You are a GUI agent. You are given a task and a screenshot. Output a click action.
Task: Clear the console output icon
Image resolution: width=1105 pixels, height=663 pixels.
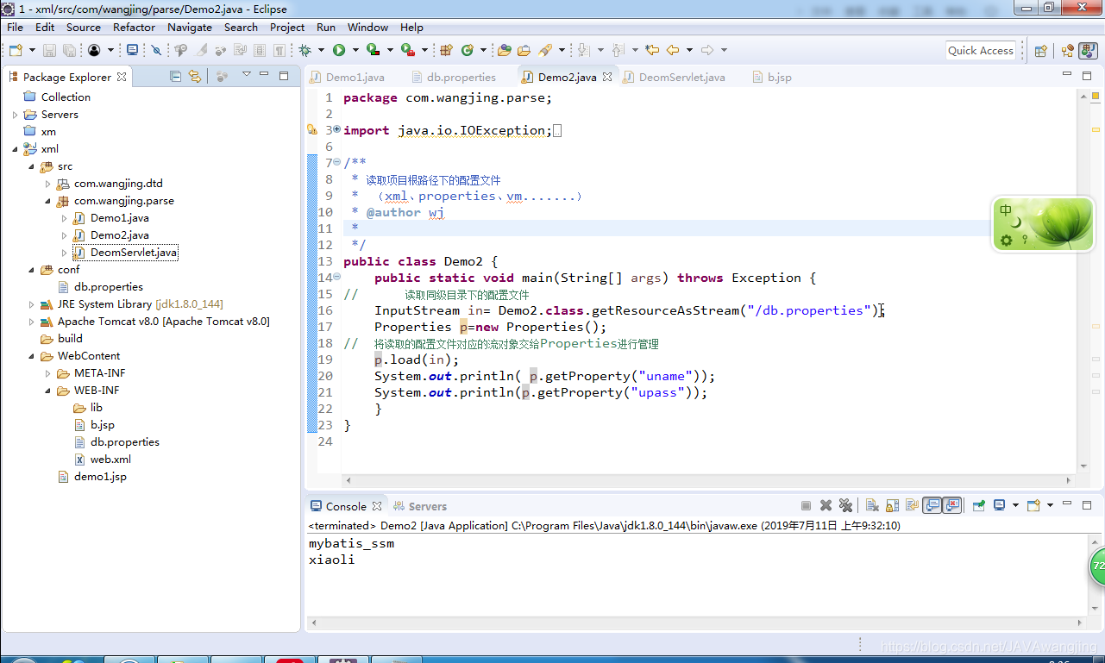pos(872,506)
